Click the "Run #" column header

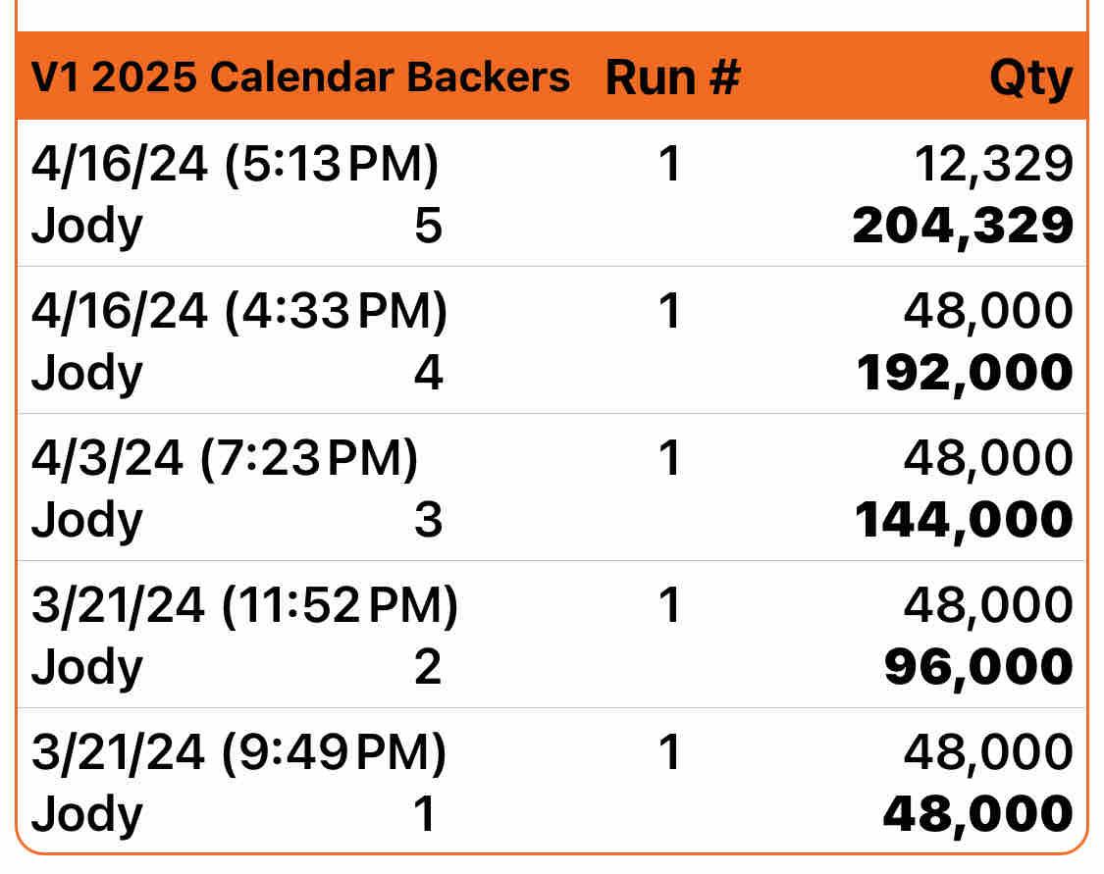(x=672, y=77)
